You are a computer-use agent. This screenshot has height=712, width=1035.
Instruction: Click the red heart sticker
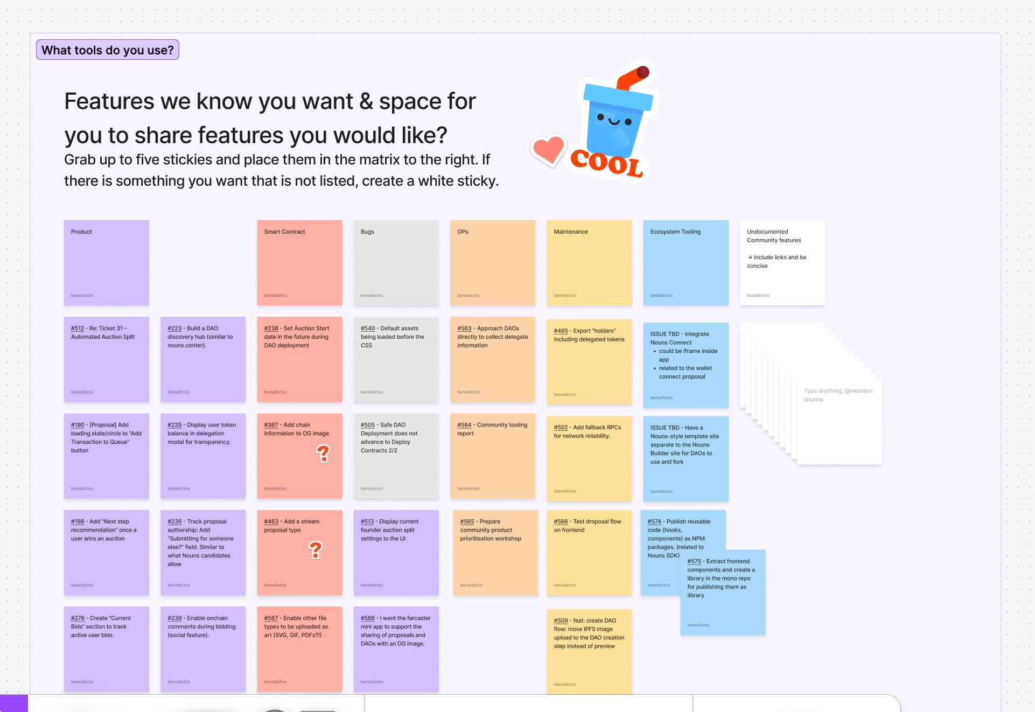pos(548,150)
